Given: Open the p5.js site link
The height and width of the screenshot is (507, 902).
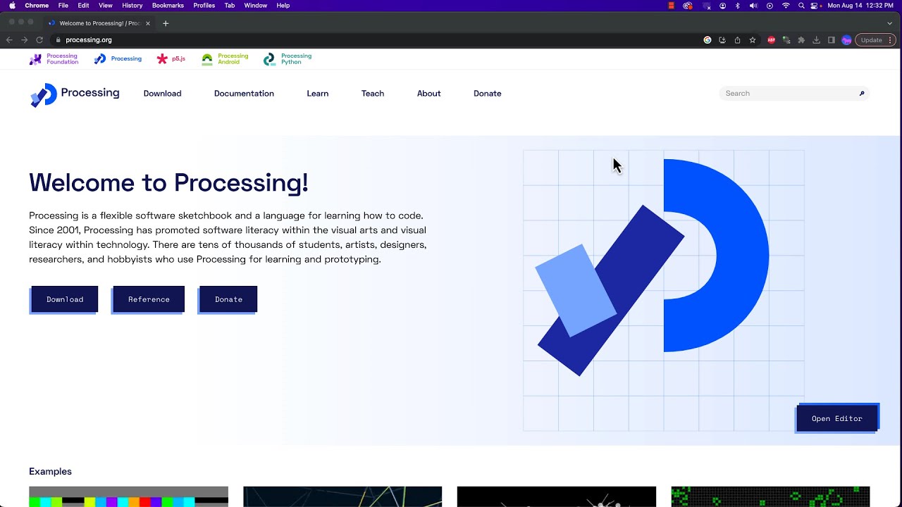Looking at the screenshot, I should (x=171, y=59).
